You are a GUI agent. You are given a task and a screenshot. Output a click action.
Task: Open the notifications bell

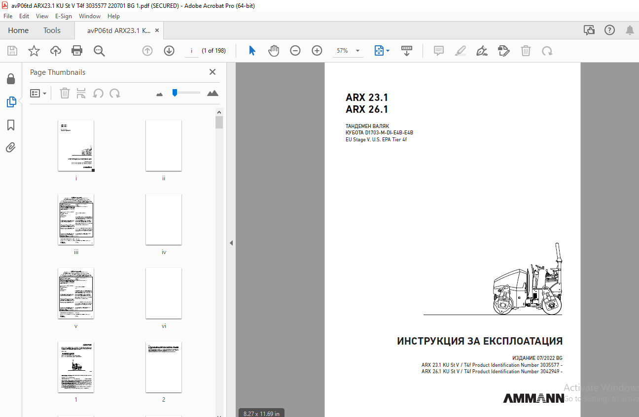click(630, 31)
